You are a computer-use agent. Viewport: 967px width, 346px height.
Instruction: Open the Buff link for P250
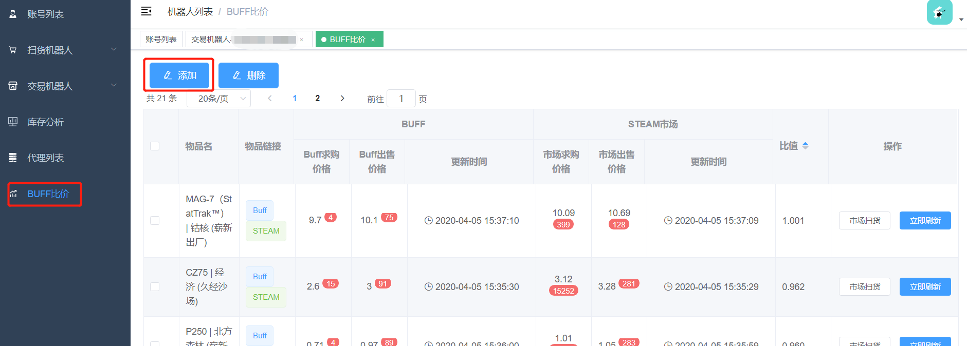click(x=260, y=336)
